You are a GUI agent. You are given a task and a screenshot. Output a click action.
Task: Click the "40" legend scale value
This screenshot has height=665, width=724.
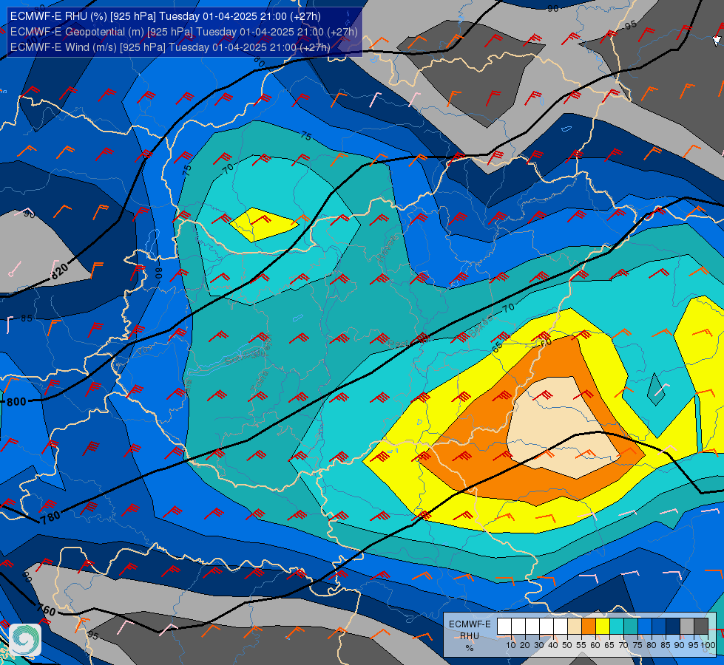(x=553, y=645)
